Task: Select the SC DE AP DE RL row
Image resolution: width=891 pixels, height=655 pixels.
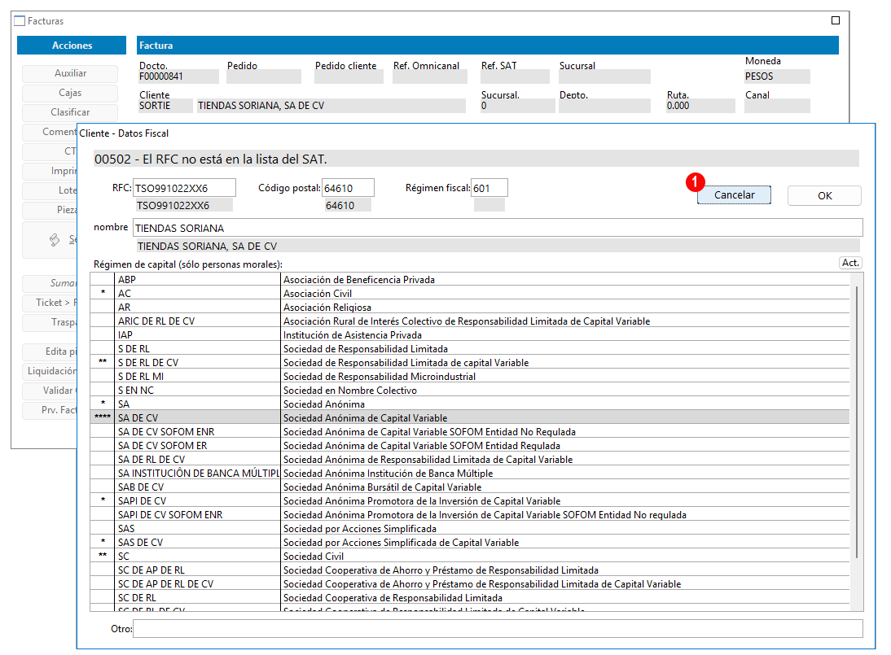Action: (470, 570)
